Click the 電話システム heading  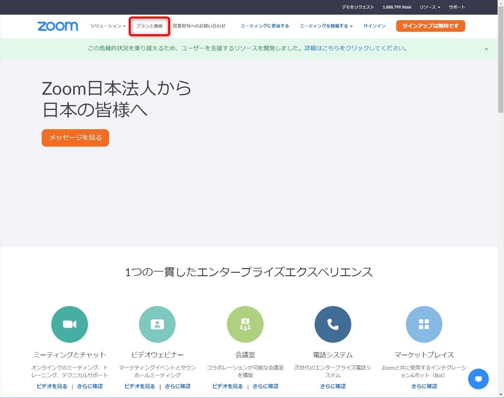pyautogui.click(x=333, y=355)
